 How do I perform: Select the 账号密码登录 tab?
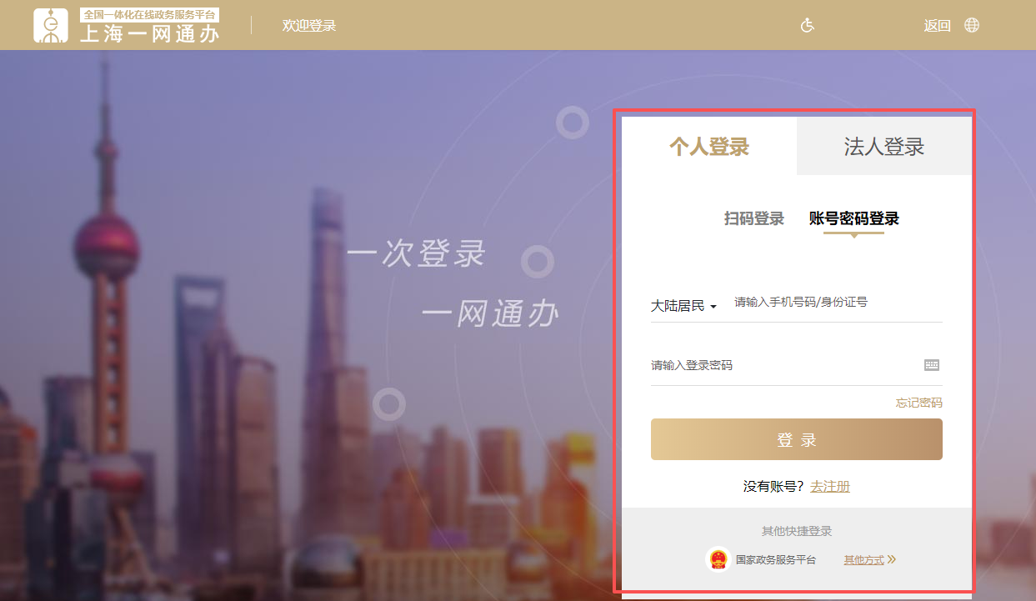coord(853,218)
